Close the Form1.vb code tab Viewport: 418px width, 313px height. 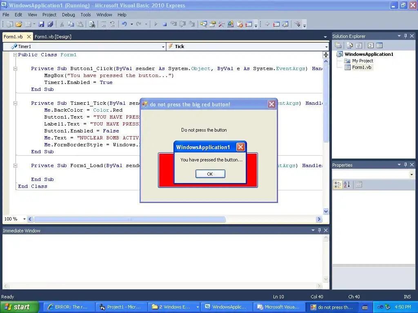point(29,37)
